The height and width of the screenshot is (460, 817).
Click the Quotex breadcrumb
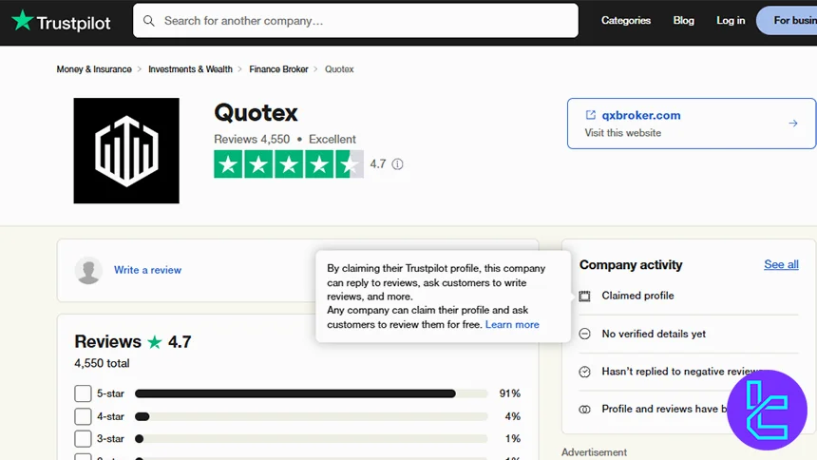tap(339, 69)
